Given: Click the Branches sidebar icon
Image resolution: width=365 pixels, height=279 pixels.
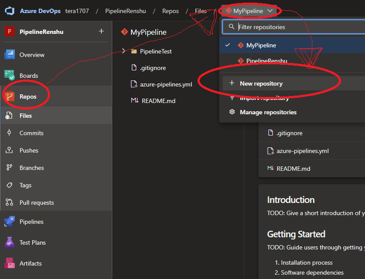Looking at the screenshot, I should (x=9, y=167).
